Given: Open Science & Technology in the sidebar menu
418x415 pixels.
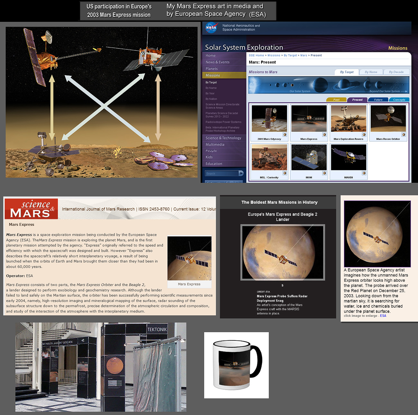Looking at the screenshot, I should [x=223, y=138].
